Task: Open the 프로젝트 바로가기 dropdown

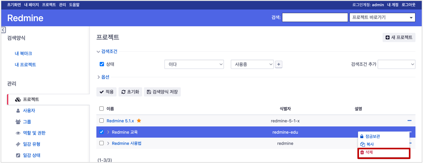Action: point(382,17)
